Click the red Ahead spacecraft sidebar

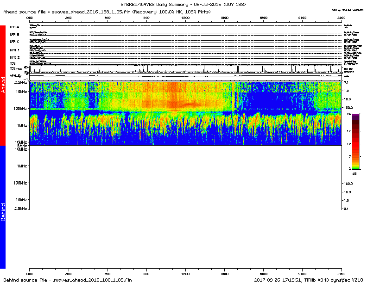[x=3, y=86]
